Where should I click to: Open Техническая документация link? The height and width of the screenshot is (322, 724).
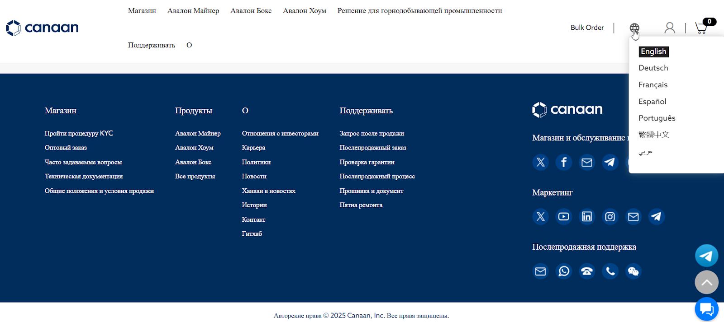pyautogui.click(x=84, y=176)
